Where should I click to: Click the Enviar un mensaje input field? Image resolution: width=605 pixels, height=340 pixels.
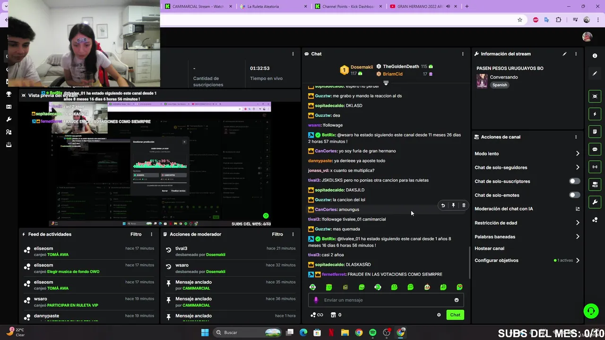pyautogui.click(x=386, y=300)
